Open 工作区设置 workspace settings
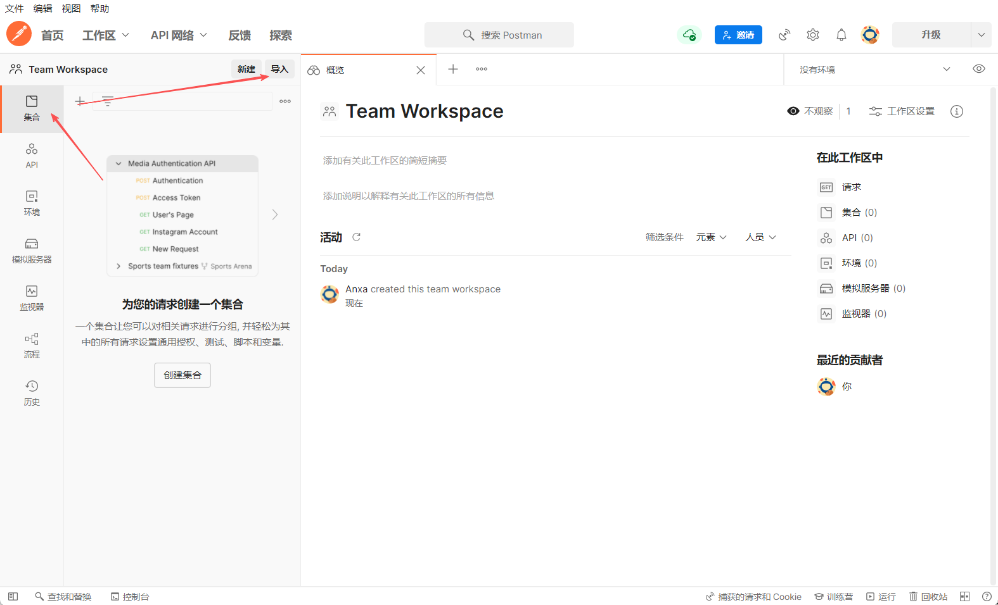Image resolution: width=998 pixels, height=605 pixels. click(x=902, y=111)
